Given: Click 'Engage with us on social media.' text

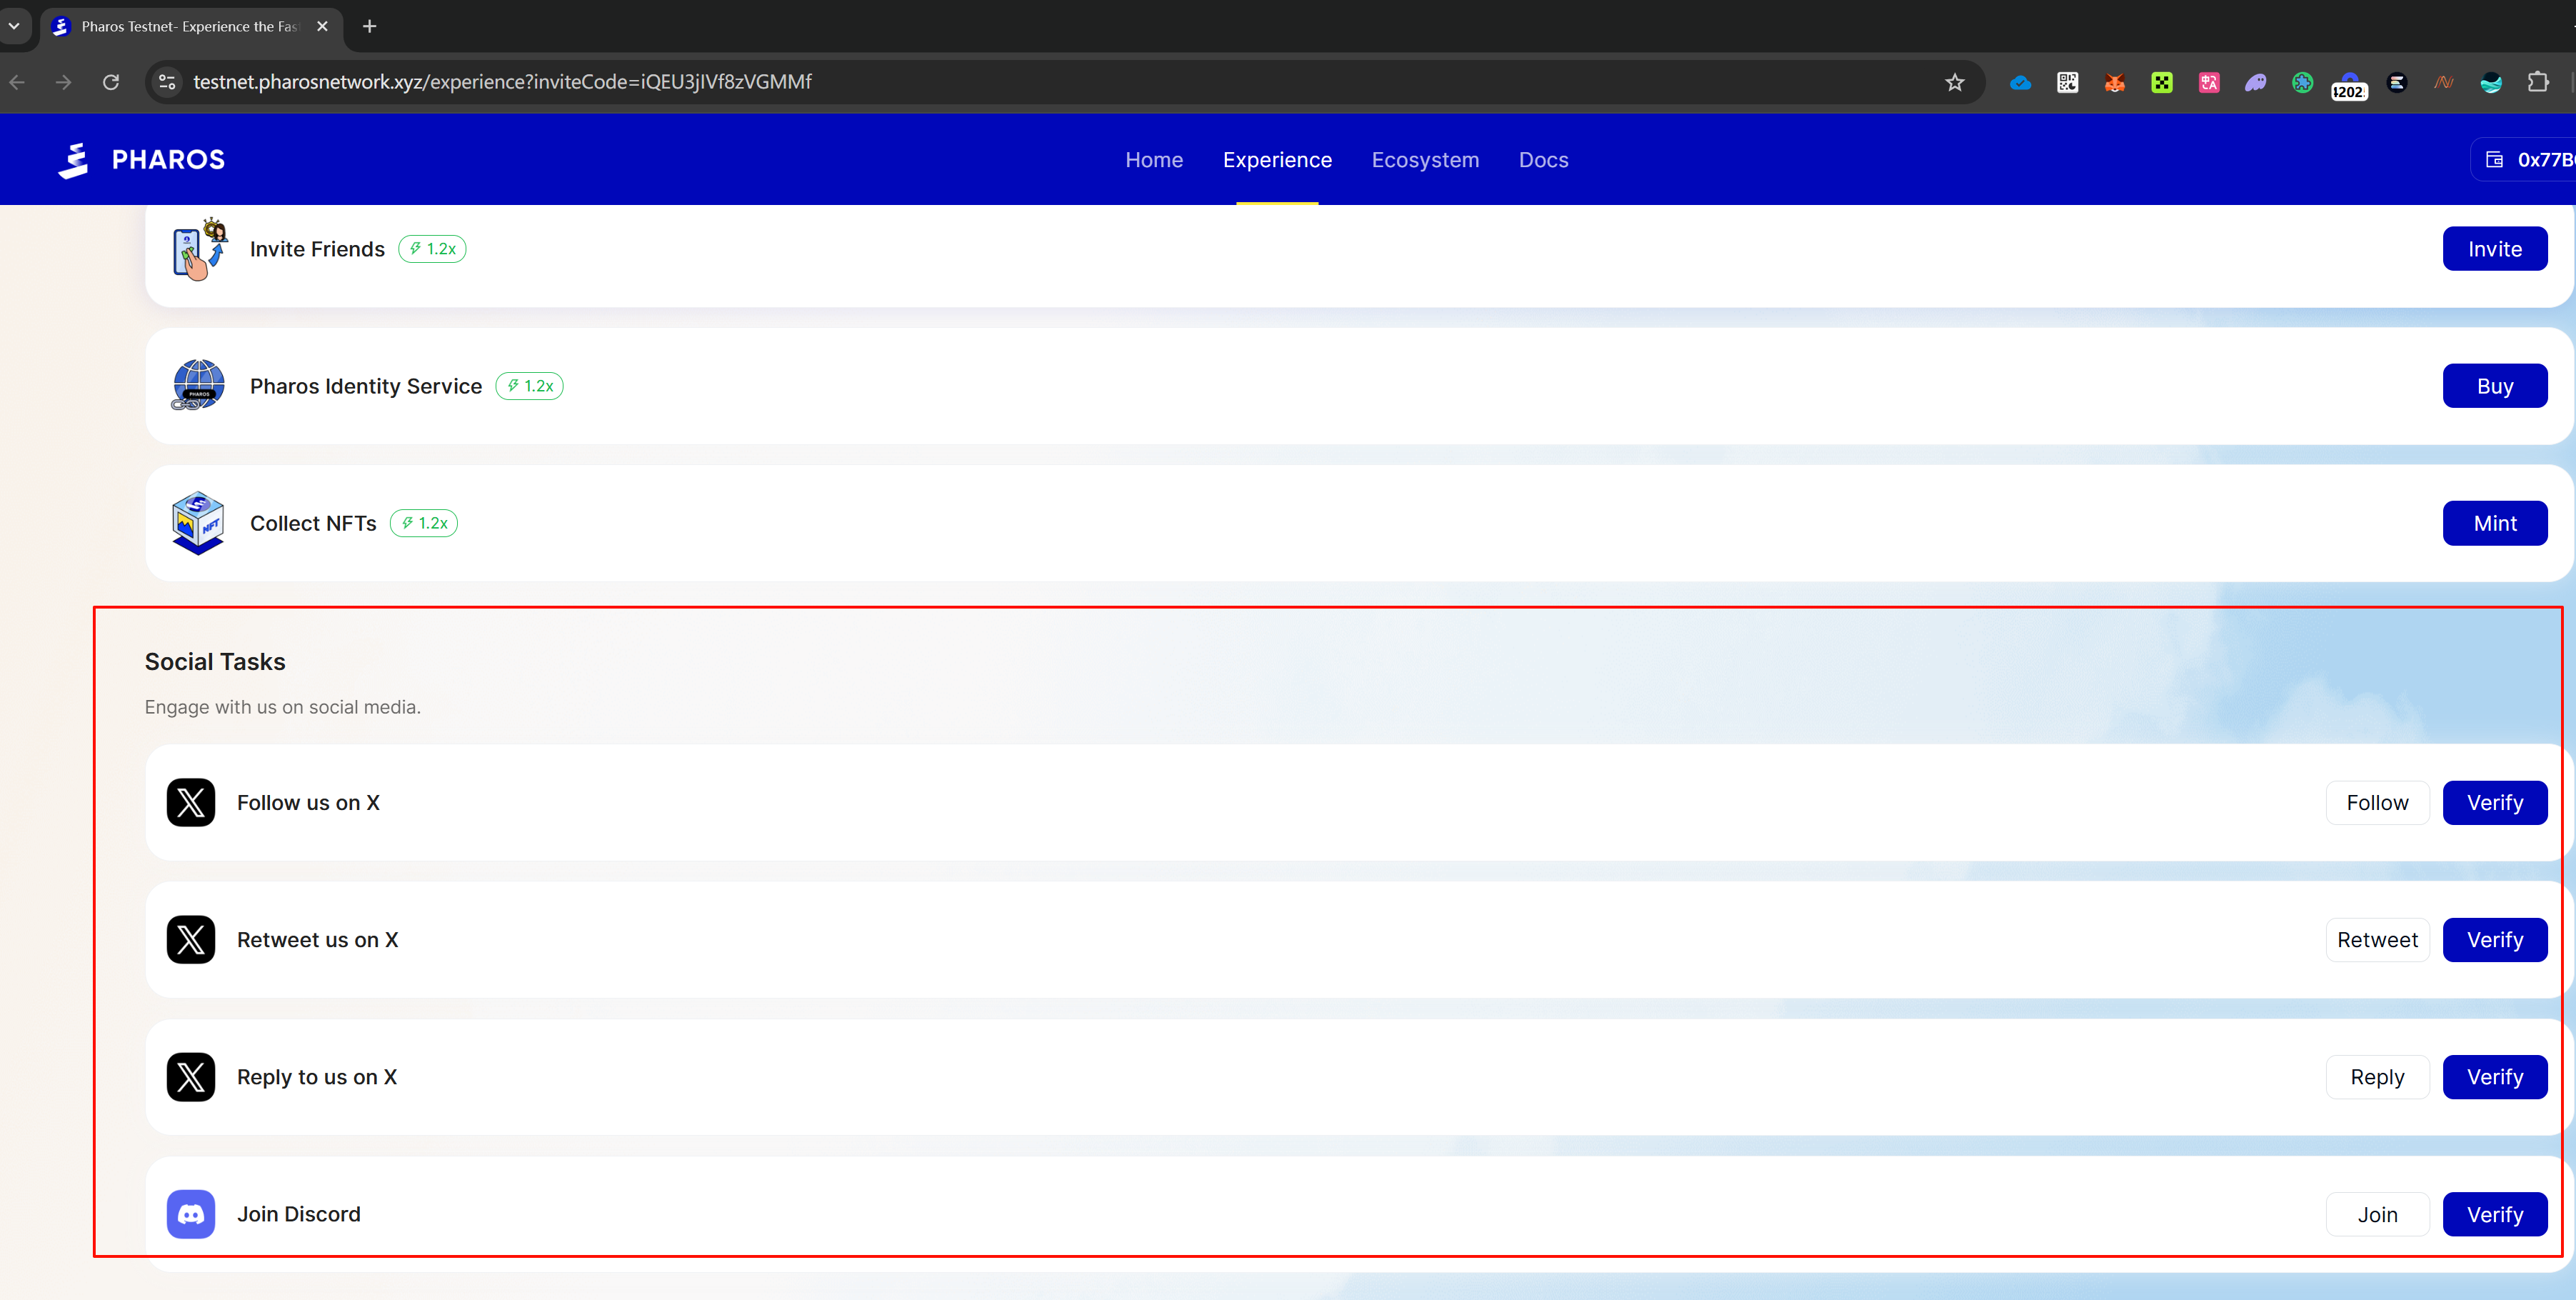Looking at the screenshot, I should [282, 707].
